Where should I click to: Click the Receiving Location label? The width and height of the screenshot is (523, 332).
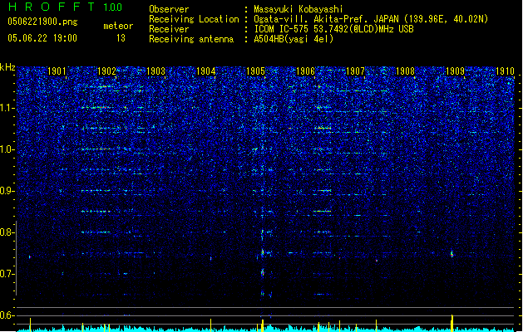click(x=194, y=19)
